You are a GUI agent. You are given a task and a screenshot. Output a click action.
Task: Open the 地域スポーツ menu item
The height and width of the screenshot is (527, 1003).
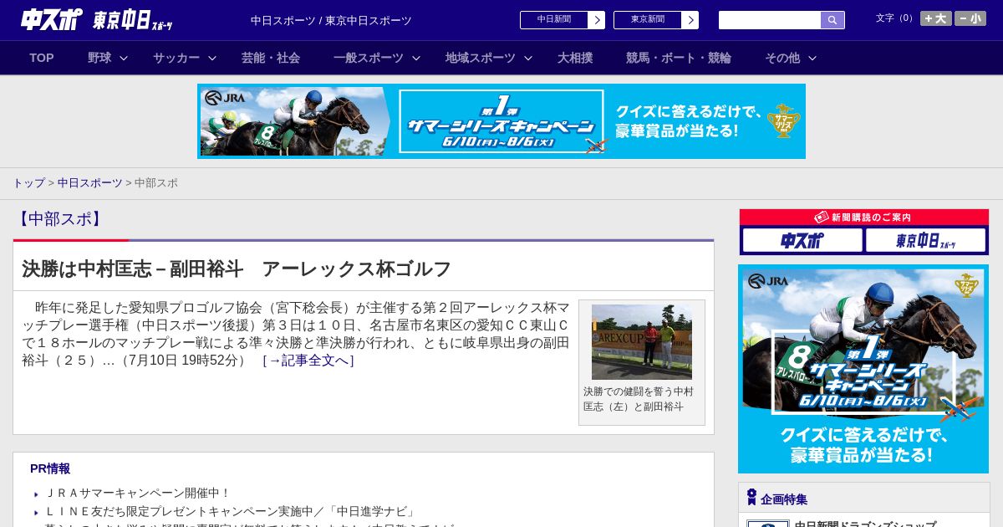click(x=481, y=58)
